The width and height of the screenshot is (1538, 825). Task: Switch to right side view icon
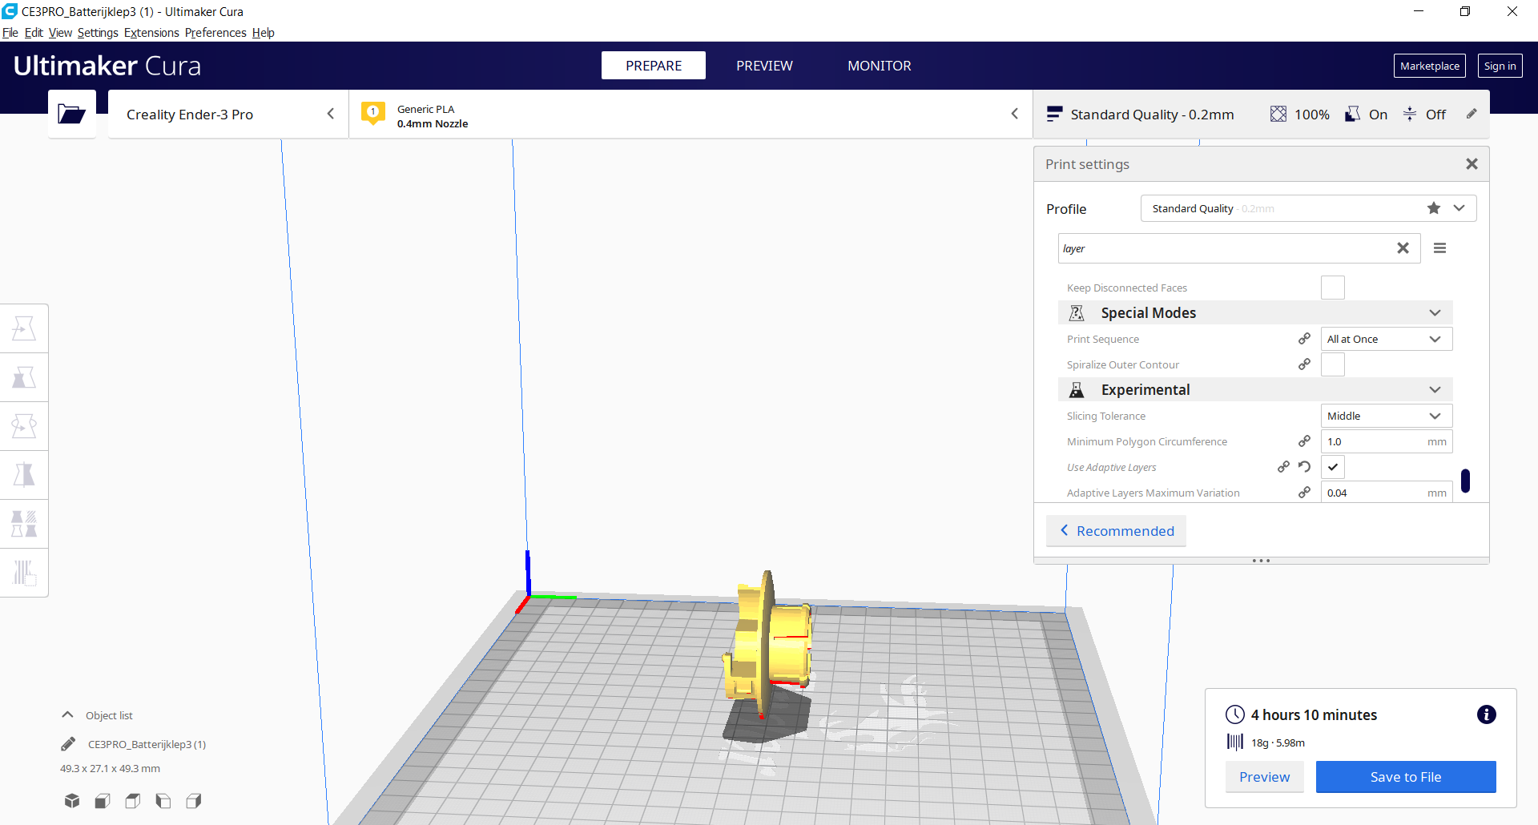[x=194, y=800]
